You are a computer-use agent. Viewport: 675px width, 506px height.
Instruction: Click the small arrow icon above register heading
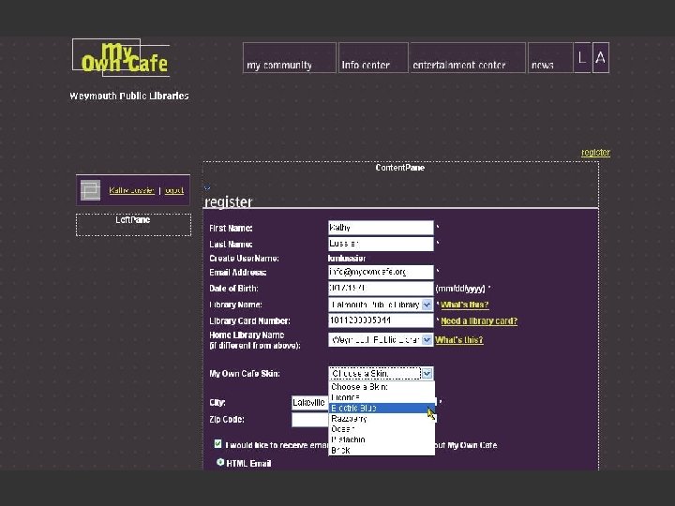click(207, 187)
